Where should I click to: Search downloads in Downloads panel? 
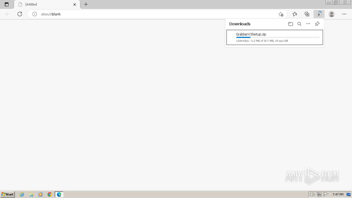pos(299,24)
